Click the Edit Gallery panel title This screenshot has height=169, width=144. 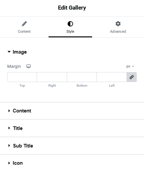pyautogui.click(x=72, y=8)
